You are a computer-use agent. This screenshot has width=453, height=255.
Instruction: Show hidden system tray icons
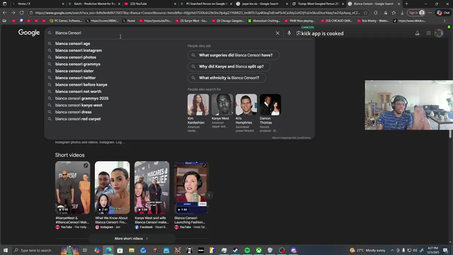click(392, 250)
